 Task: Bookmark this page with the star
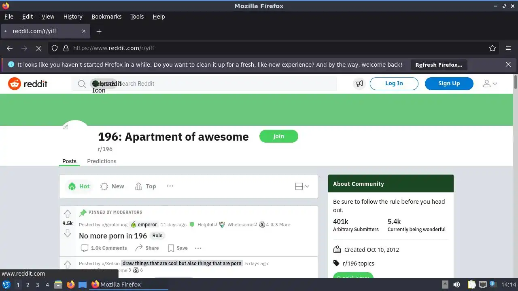pos(493,48)
